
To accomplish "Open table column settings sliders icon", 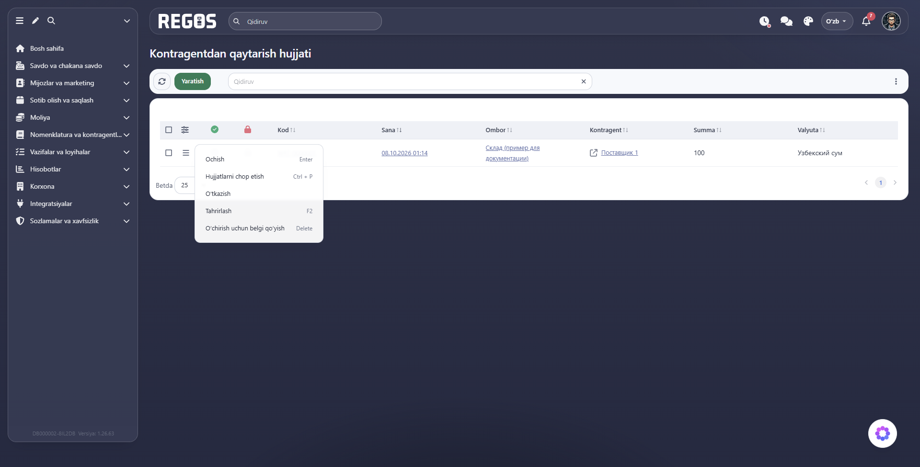I will [x=185, y=130].
